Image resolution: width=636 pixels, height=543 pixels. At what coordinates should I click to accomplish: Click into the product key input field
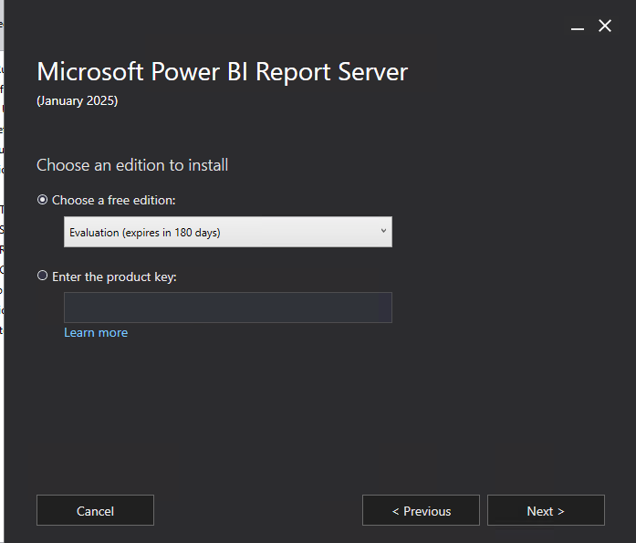tap(228, 308)
